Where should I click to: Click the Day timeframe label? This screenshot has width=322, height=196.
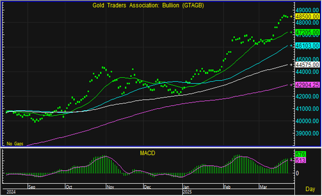point(310,189)
